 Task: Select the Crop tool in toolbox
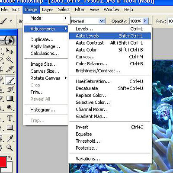(x=1, y=69)
